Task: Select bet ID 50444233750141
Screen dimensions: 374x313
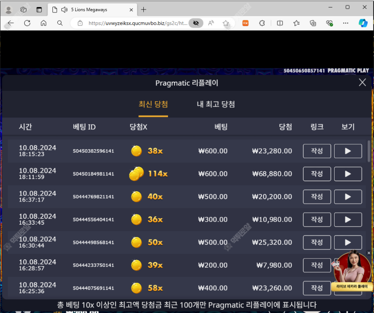Action: 94,265
